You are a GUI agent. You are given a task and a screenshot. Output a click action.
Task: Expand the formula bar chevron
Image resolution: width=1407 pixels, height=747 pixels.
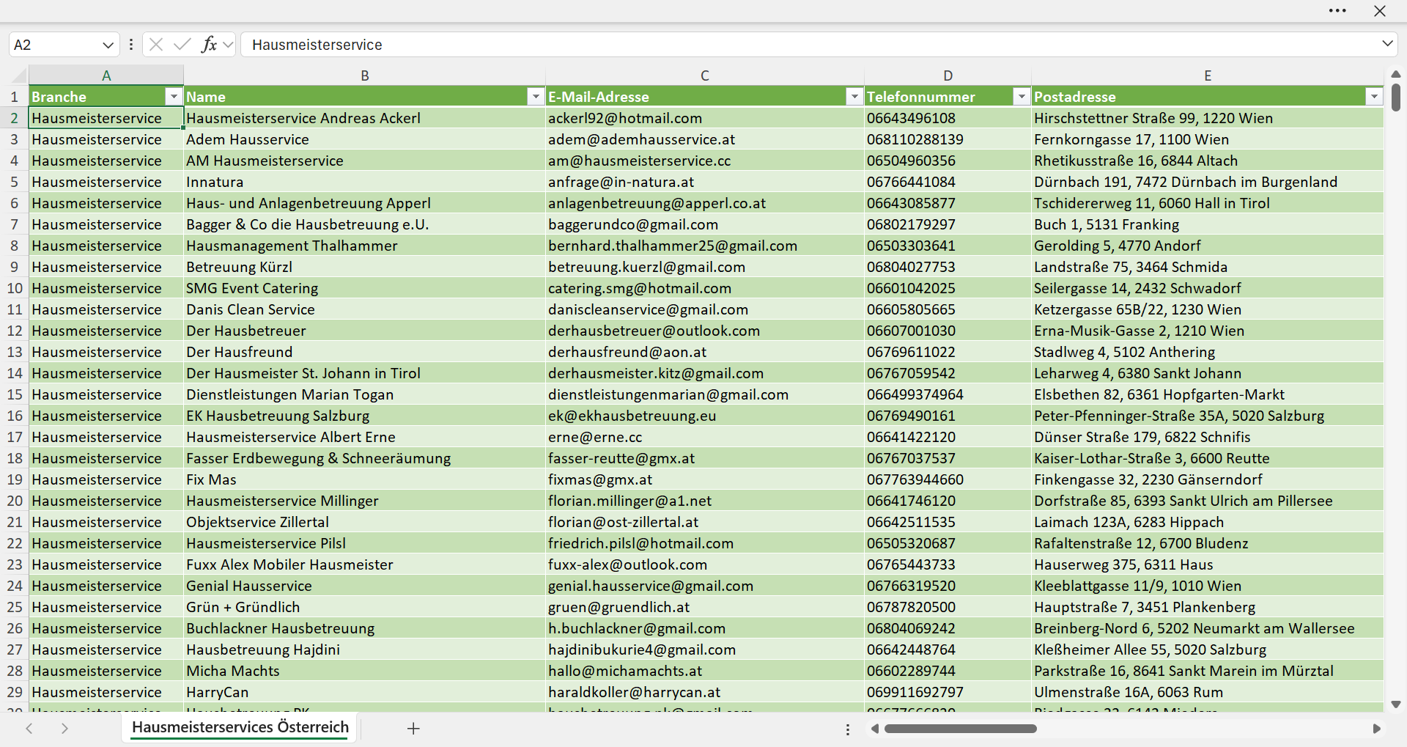click(1387, 44)
